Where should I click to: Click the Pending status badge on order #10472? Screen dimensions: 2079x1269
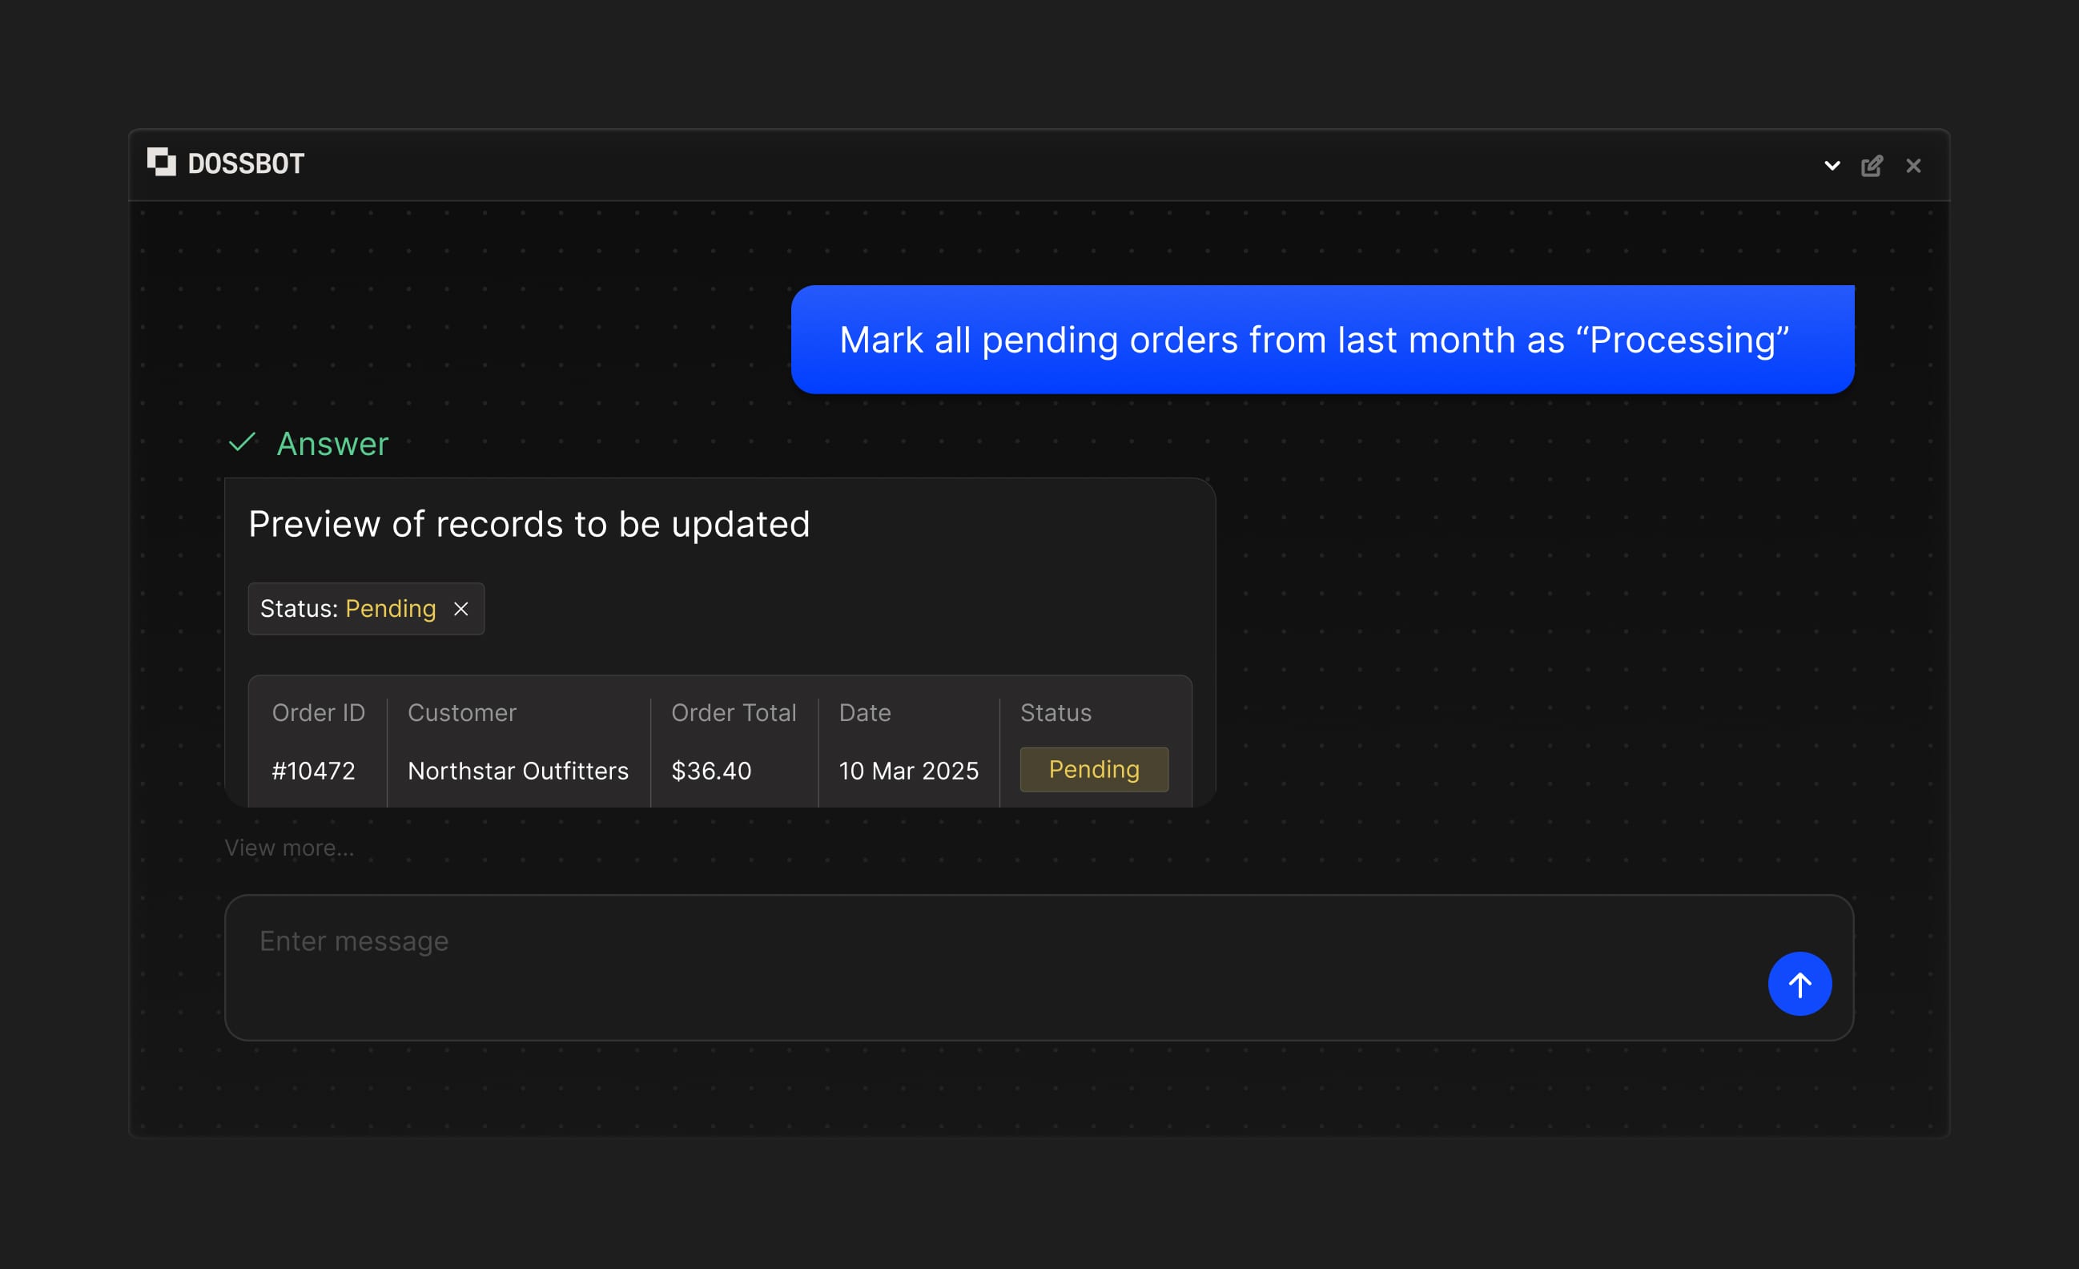click(x=1093, y=769)
